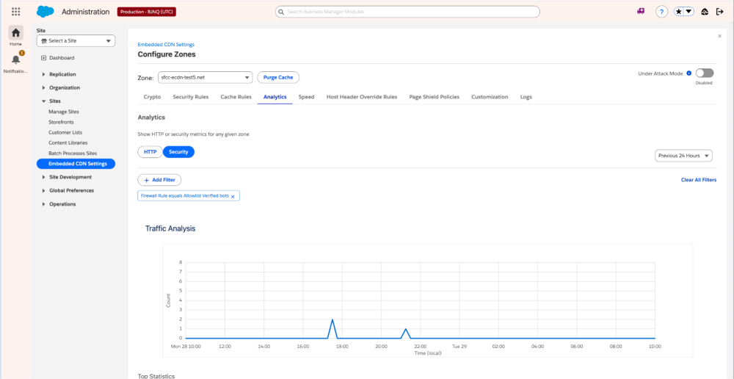Select the Analytics tab
The height and width of the screenshot is (379, 734).
(275, 97)
